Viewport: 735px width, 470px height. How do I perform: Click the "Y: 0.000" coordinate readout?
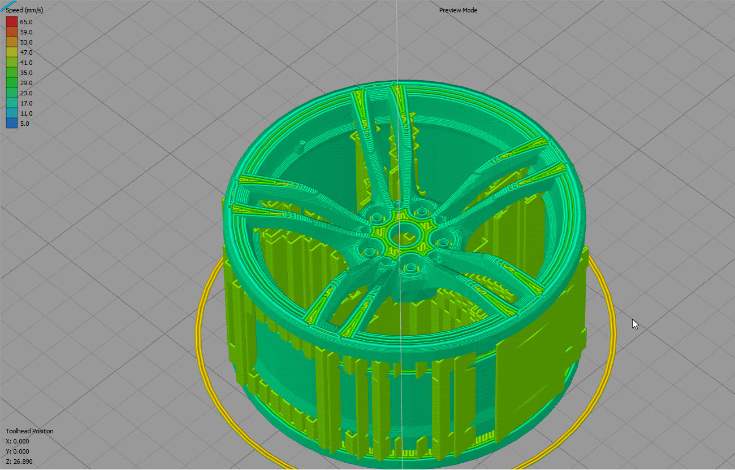click(17, 451)
